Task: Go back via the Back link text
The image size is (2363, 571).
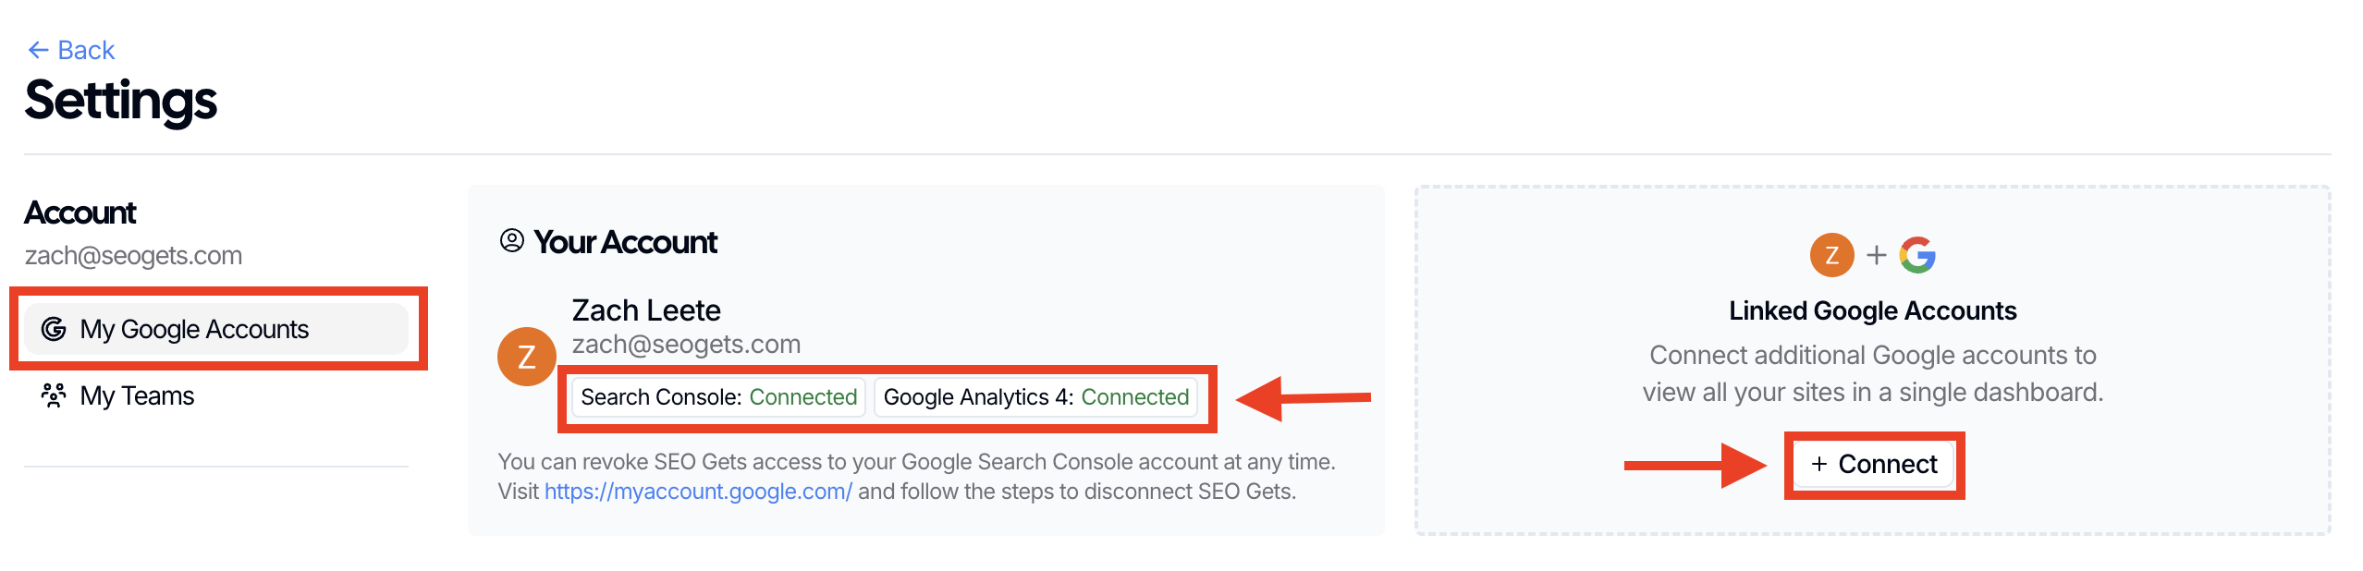Action: click(x=86, y=50)
